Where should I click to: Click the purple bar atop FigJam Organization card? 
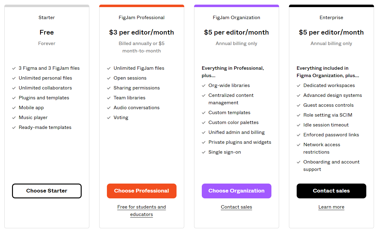coord(236,6)
